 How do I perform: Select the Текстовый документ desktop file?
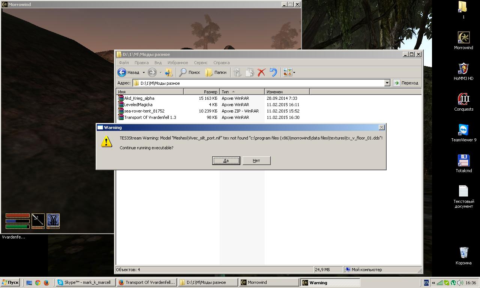tap(463, 196)
